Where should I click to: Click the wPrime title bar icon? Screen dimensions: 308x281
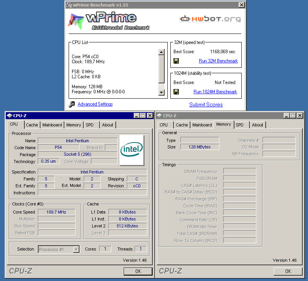click(x=69, y=5)
